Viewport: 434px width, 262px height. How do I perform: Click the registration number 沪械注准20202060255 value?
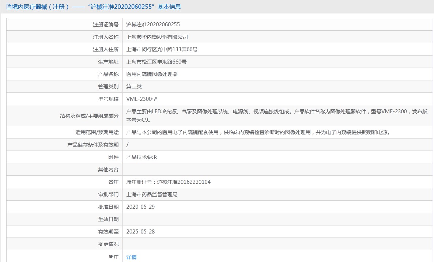pos(153,24)
